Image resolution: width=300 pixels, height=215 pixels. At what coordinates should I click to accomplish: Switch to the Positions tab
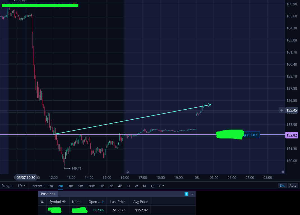tap(48, 194)
